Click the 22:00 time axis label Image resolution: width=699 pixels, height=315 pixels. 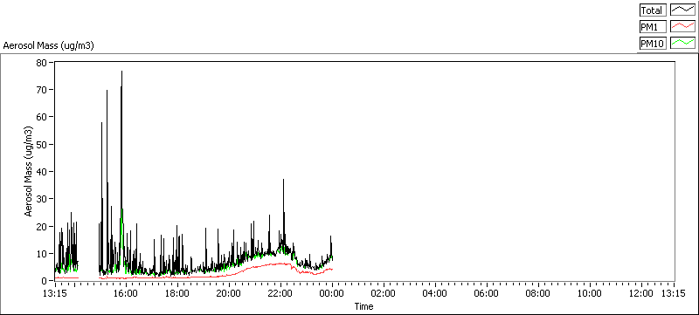point(280,294)
